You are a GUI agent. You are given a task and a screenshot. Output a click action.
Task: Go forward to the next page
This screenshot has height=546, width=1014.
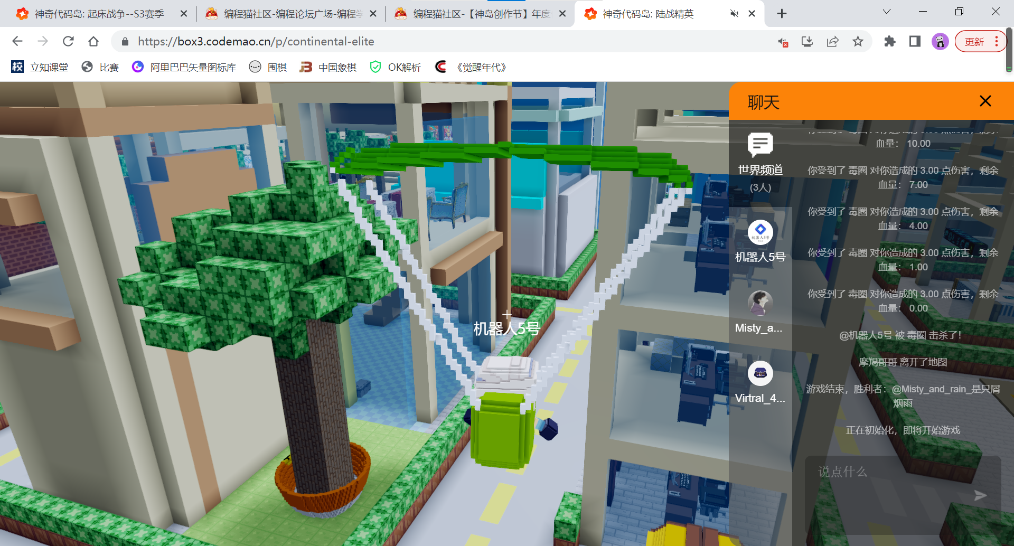click(43, 41)
